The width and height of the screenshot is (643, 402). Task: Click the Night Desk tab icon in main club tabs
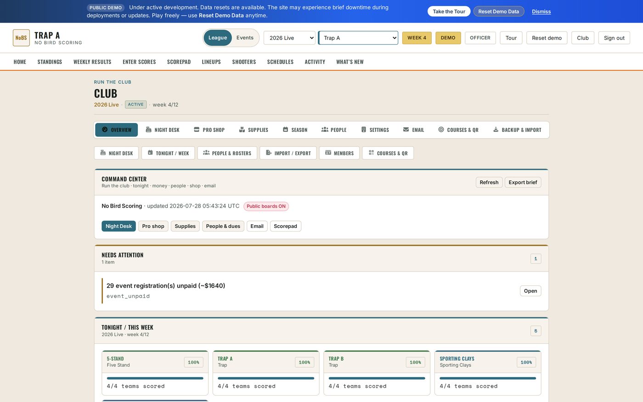click(148, 130)
